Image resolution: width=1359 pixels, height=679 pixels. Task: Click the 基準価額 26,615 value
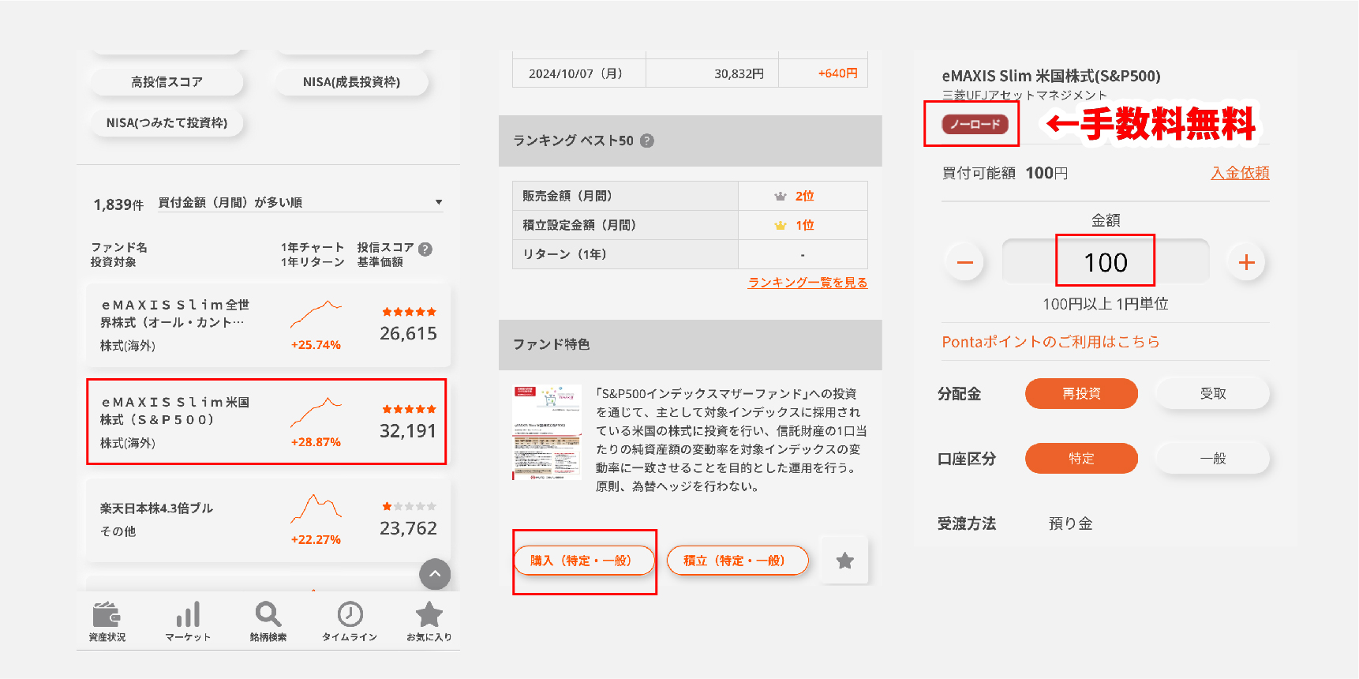pyautogui.click(x=407, y=334)
